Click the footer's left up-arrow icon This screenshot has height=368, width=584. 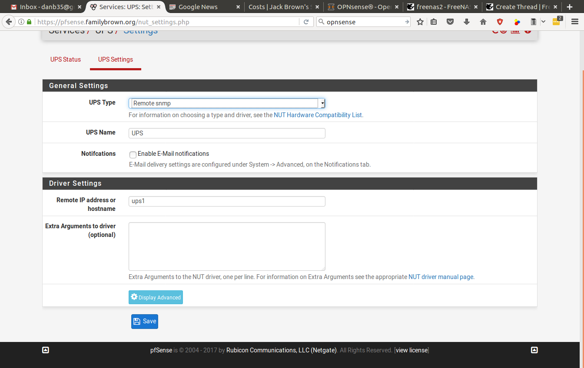46,350
